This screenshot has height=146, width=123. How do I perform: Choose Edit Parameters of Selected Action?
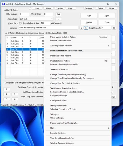point(78,51)
